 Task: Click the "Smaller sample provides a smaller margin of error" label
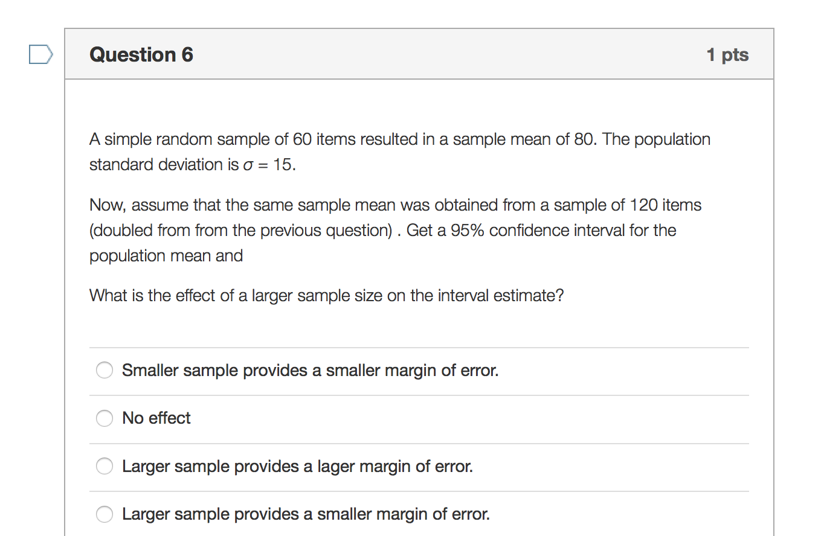tap(310, 369)
